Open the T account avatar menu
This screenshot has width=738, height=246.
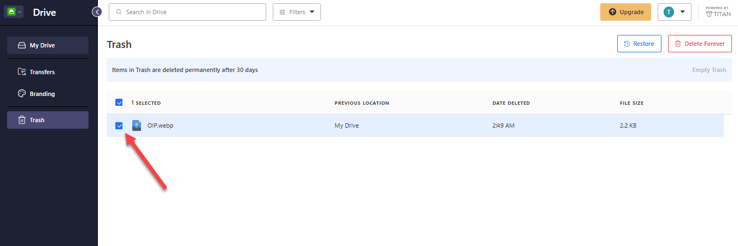pyautogui.click(x=675, y=12)
